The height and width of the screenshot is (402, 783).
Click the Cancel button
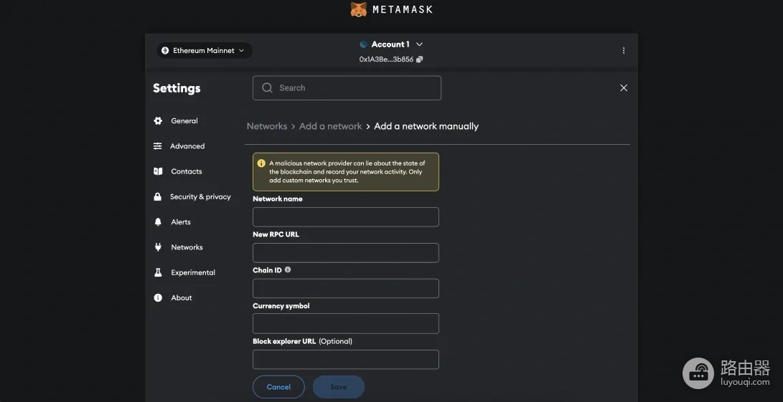click(x=278, y=387)
